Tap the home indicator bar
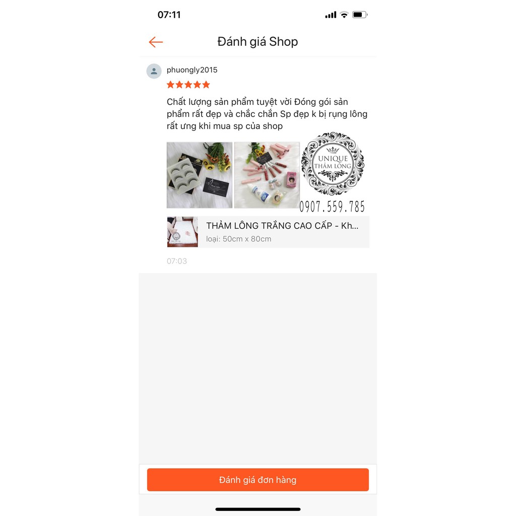 (257, 509)
